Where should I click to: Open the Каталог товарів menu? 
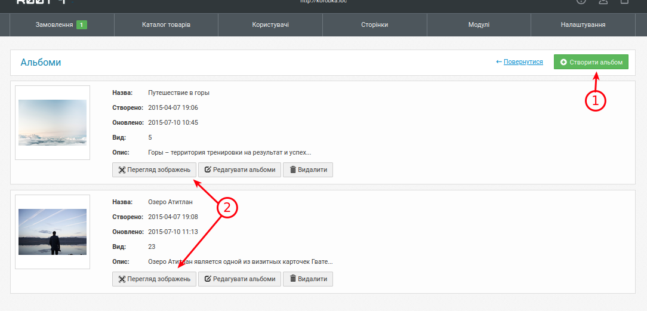[166, 24]
